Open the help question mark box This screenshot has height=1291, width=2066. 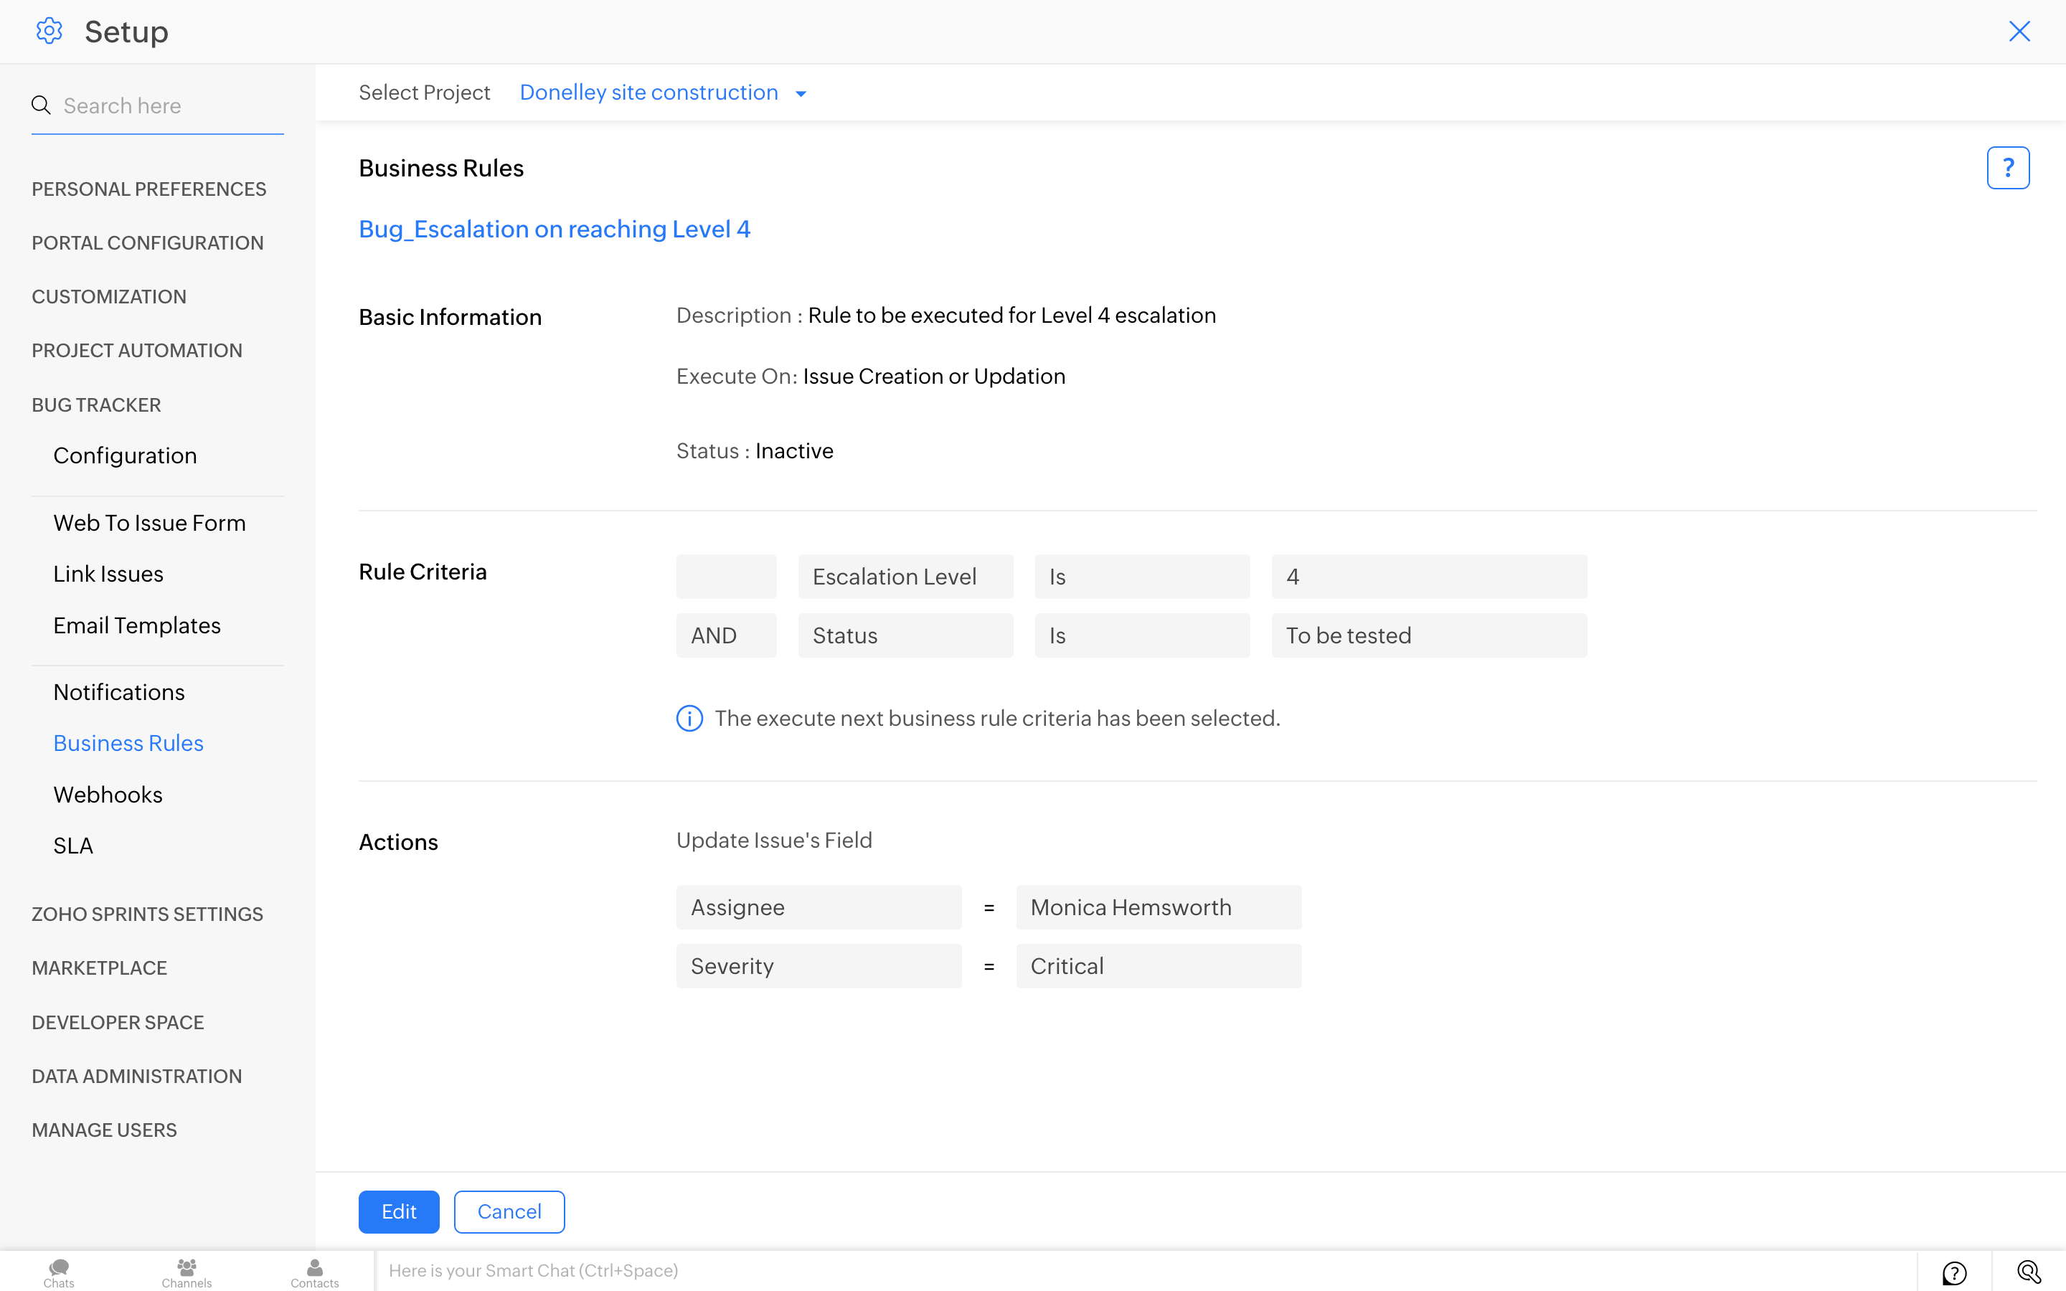coord(2007,167)
